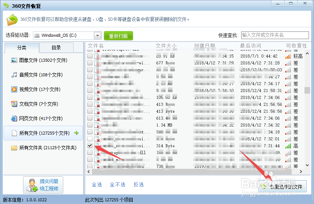
Task: Click the 全不选 link
Action: (117, 184)
